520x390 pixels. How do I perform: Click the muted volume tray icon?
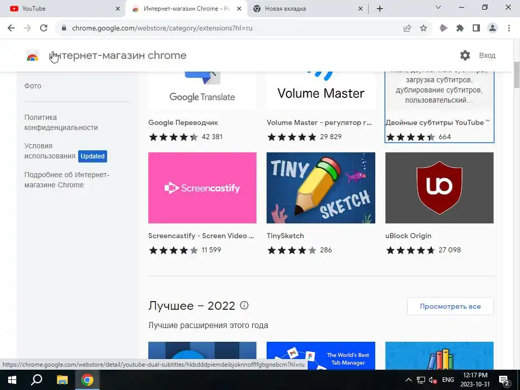click(x=433, y=380)
